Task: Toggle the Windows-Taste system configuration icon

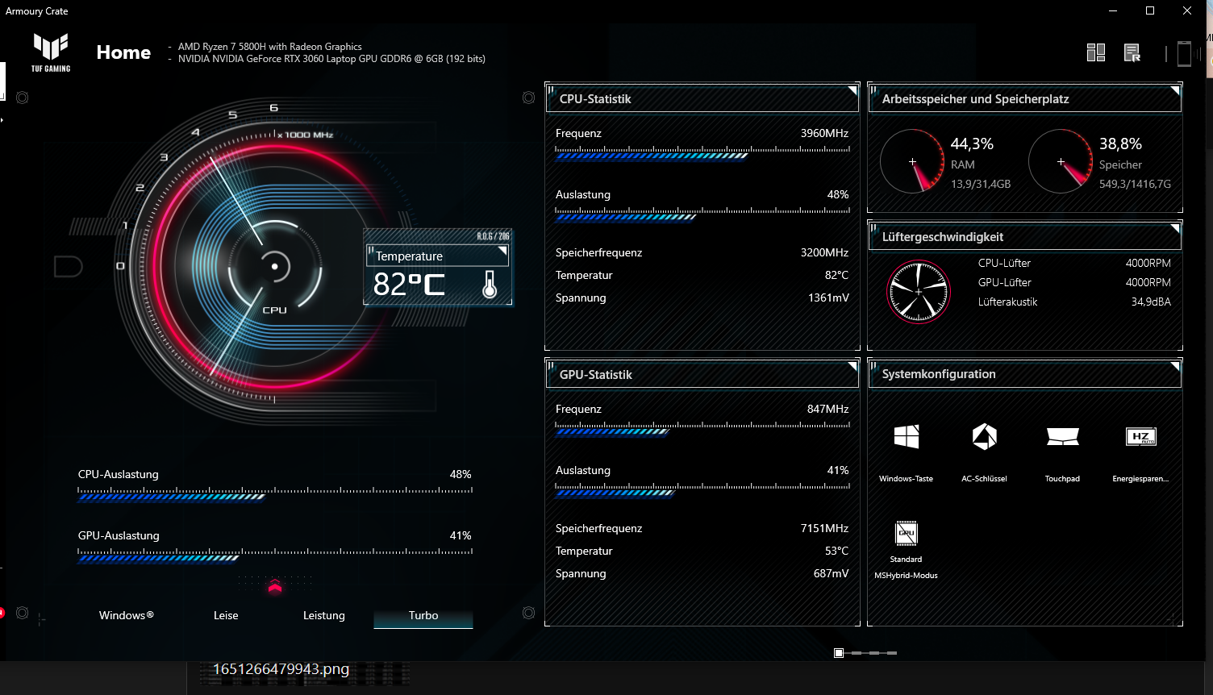Action: coord(907,436)
